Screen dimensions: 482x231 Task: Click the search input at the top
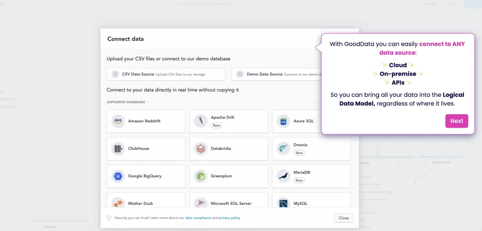tap(206, 4)
